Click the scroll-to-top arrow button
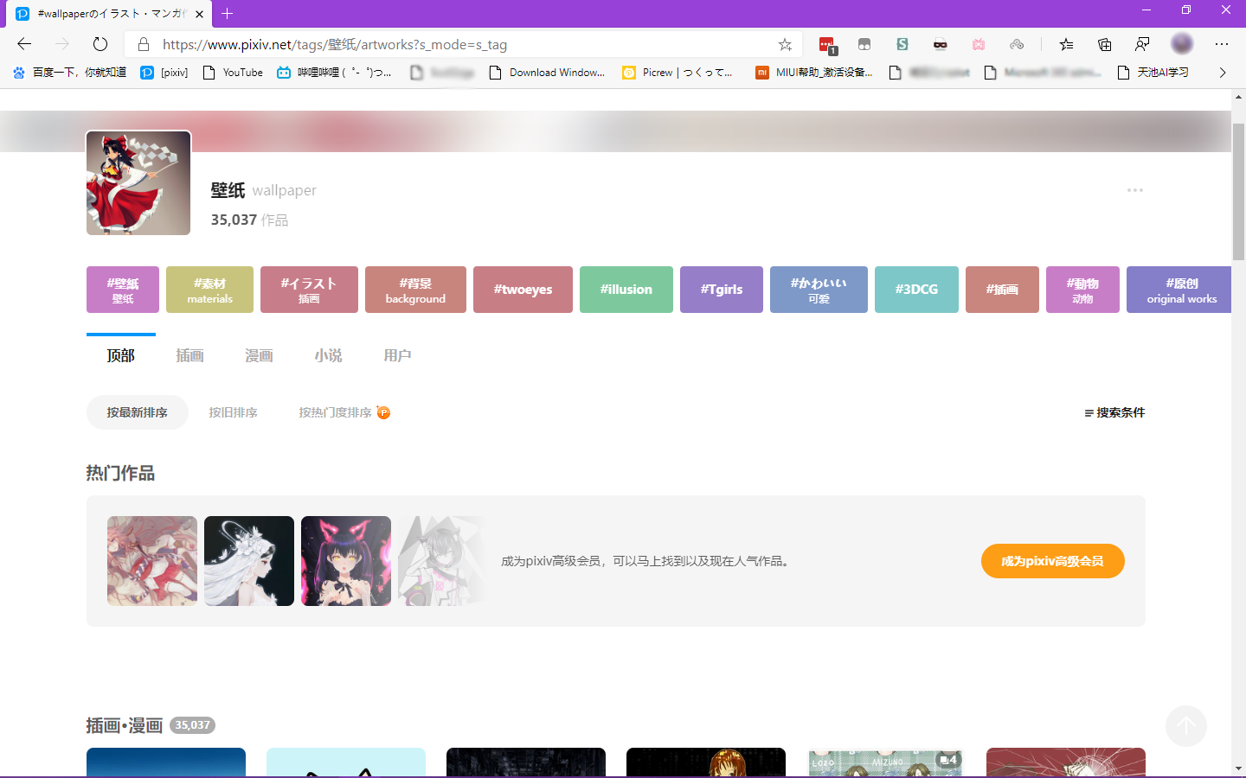The height and width of the screenshot is (778, 1246). coord(1185,726)
